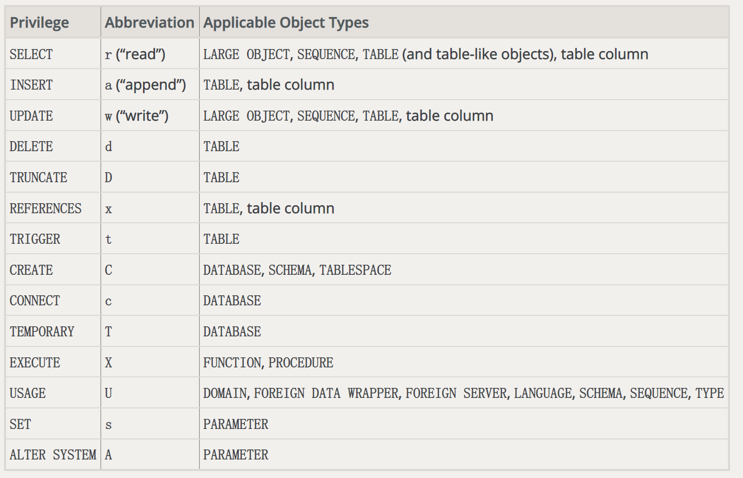Click the Abbreviation column header
The width and height of the screenshot is (743, 478).
tap(149, 23)
